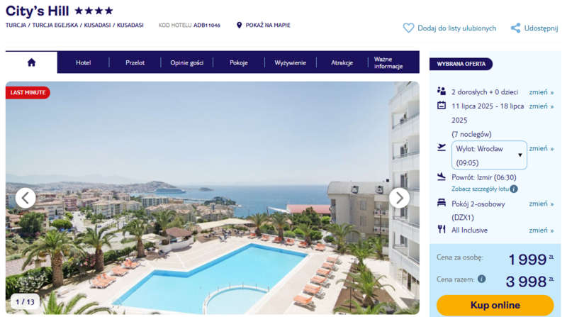Open the Opinie gości tab
Image resolution: width=567 pixels, height=317 pixels.
coord(187,62)
